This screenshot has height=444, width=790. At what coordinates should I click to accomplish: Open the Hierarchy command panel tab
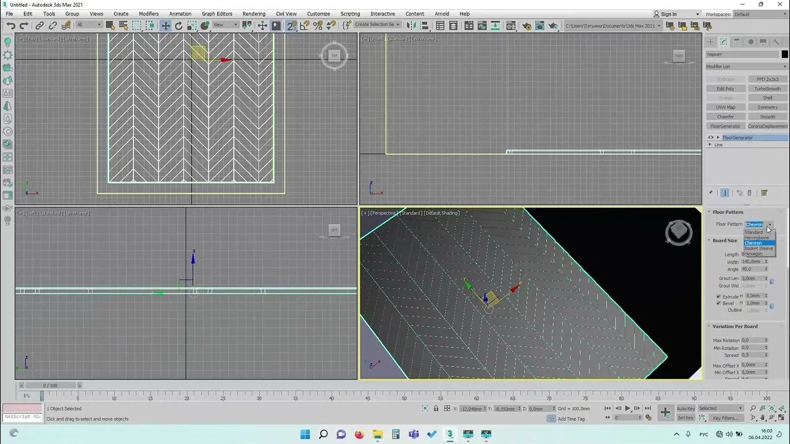pyautogui.click(x=737, y=42)
